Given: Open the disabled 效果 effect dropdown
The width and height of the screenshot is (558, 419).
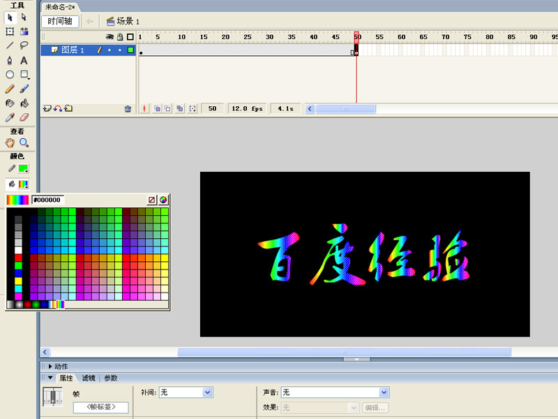Looking at the screenshot, I should 354,407.
